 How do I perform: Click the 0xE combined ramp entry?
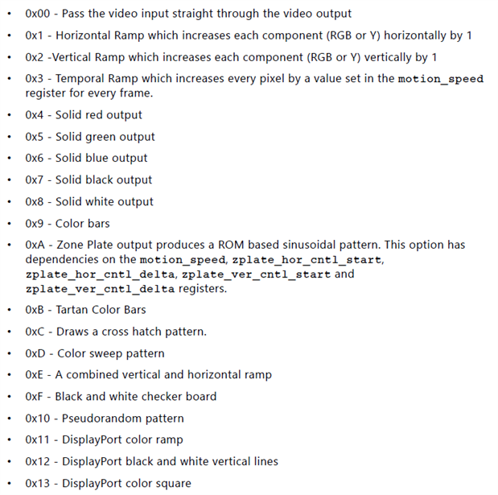(x=148, y=375)
